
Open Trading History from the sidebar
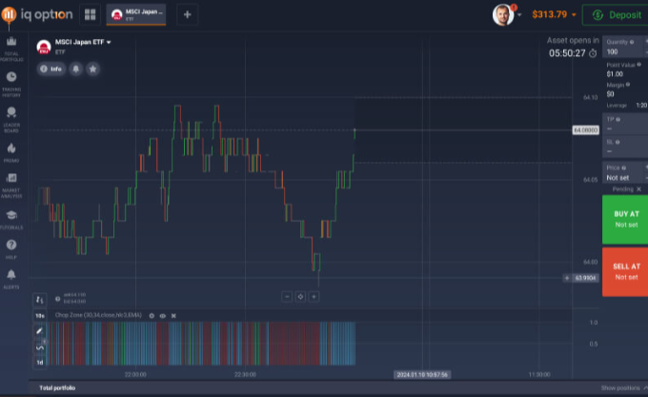pos(11,82)
